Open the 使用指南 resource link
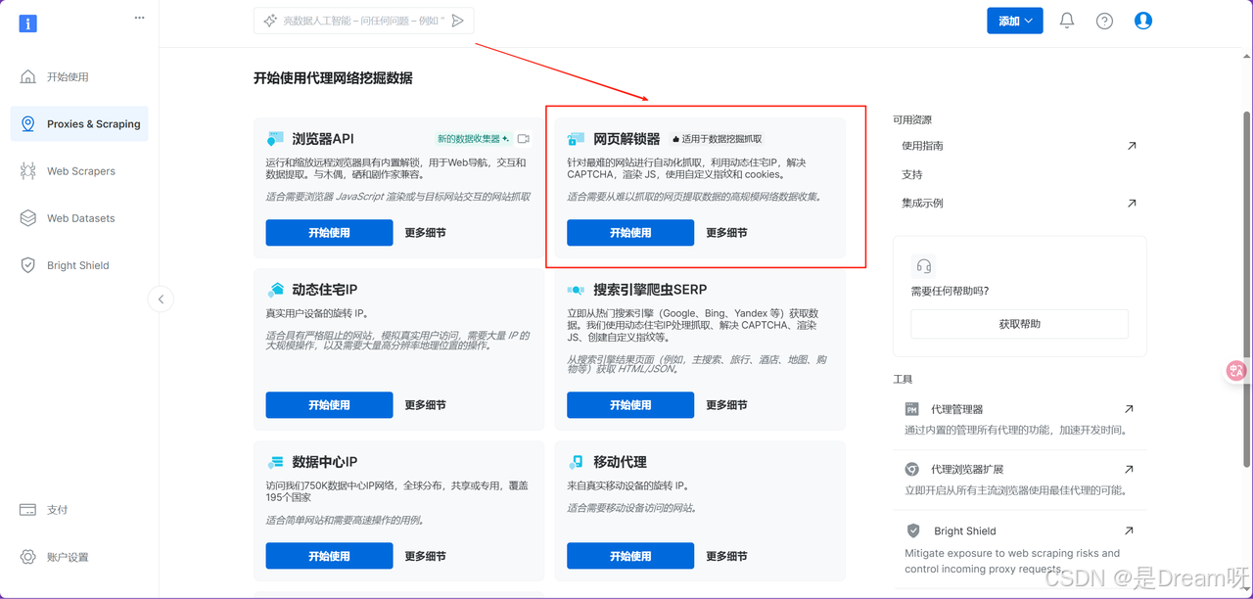This screenshot has height=599, width=1253. (922, 146)
